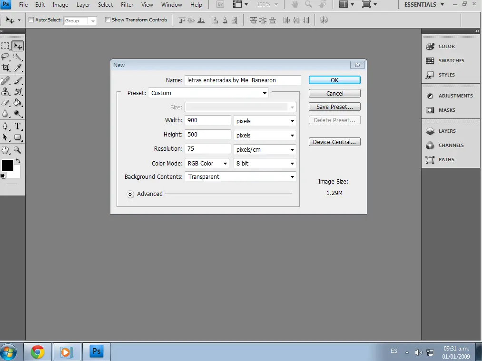Open the Height units dropdown
The image size is (482, 361).
(x=265, y=135)
